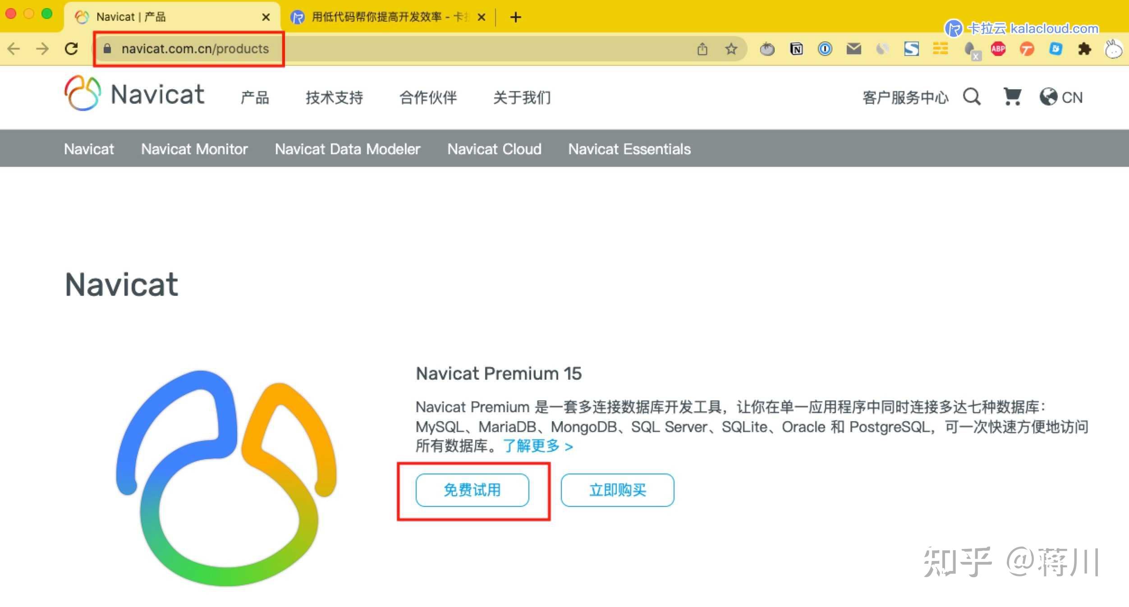Image resolution: width=1129 pixels, height=607 pixels.
Task: Select Navicat Data Modeler in the gray navbar
Action: click(x=347, y=149)
